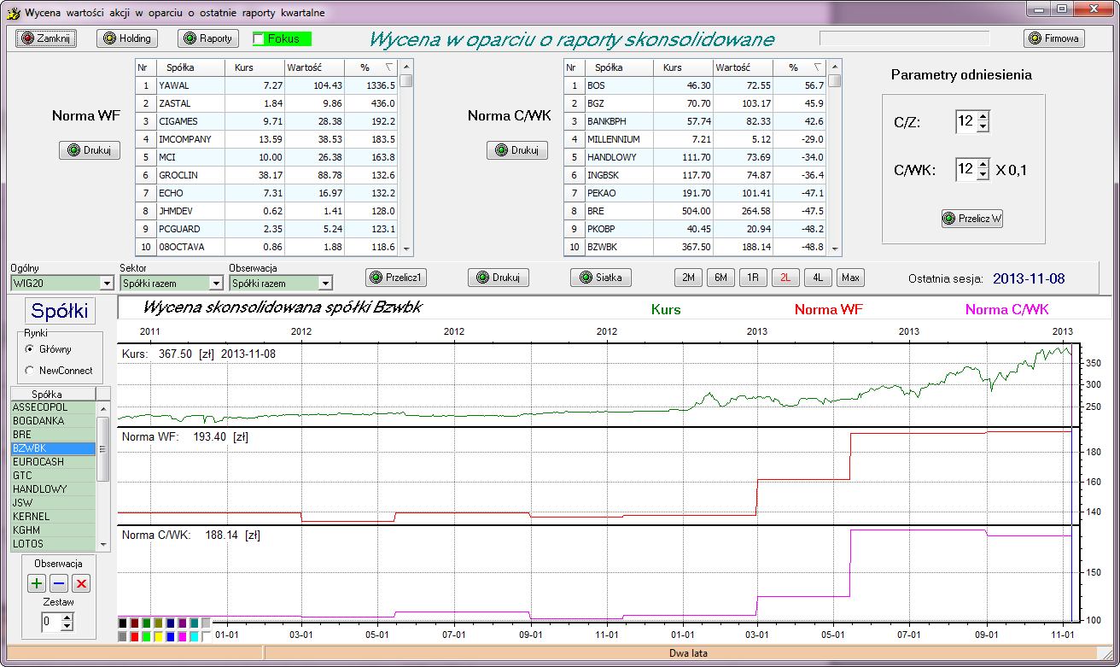Select the Główny market radio button
Image resolution: width=1120 pixels, height=667 pixels.
(31, 349)
